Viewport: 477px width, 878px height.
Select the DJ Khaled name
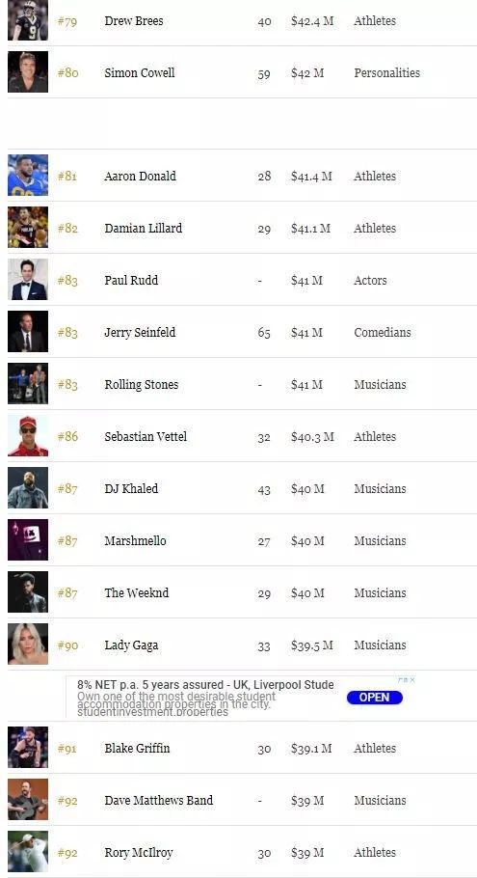click(131, 489)
